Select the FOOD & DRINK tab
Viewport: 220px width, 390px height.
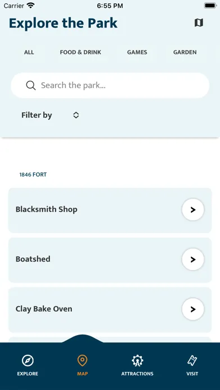click(x=80, y=52)
